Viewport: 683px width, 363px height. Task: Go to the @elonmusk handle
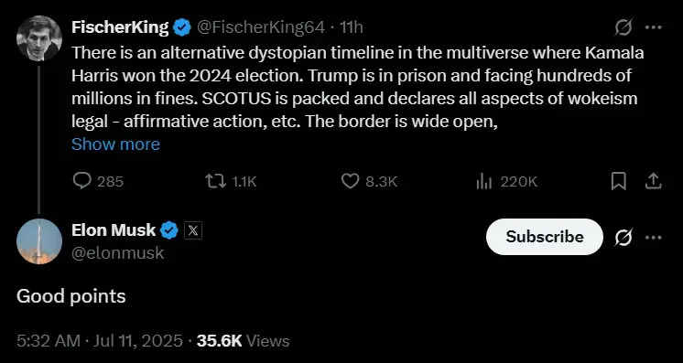pos(117,253)
